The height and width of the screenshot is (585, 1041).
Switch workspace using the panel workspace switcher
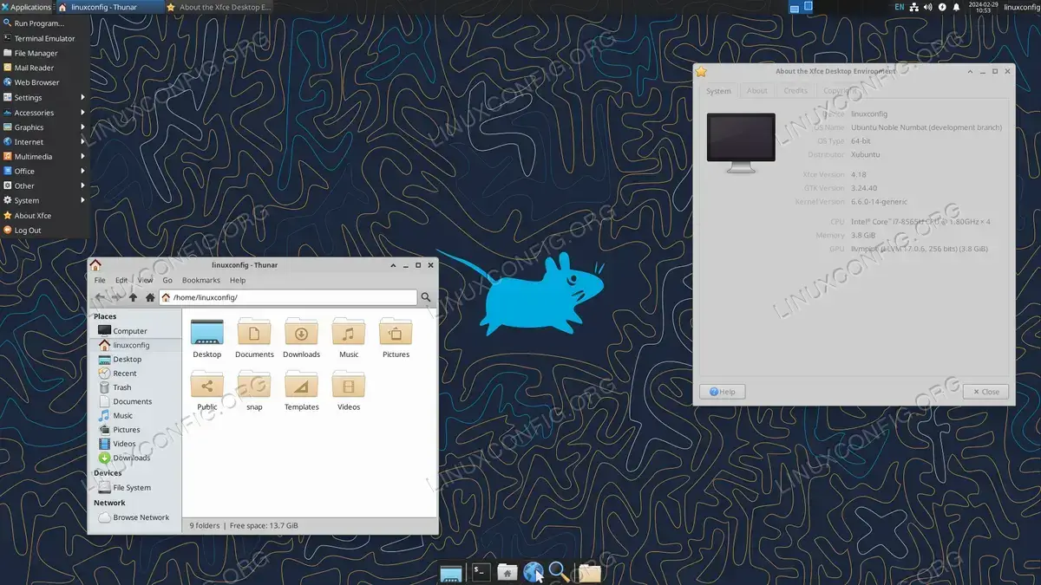(x=802, y=7)
